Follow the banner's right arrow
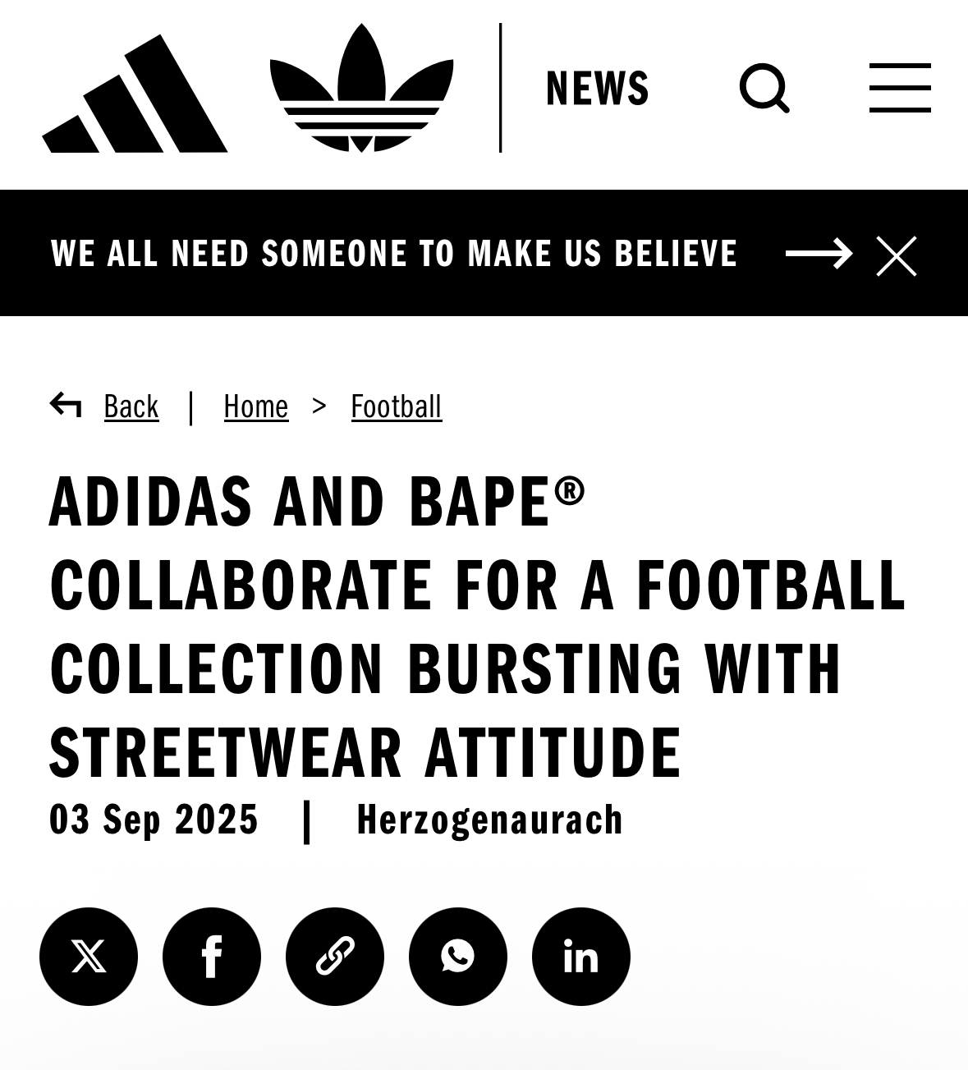Screen dimensions: 968x1070 tap(819, 254)
